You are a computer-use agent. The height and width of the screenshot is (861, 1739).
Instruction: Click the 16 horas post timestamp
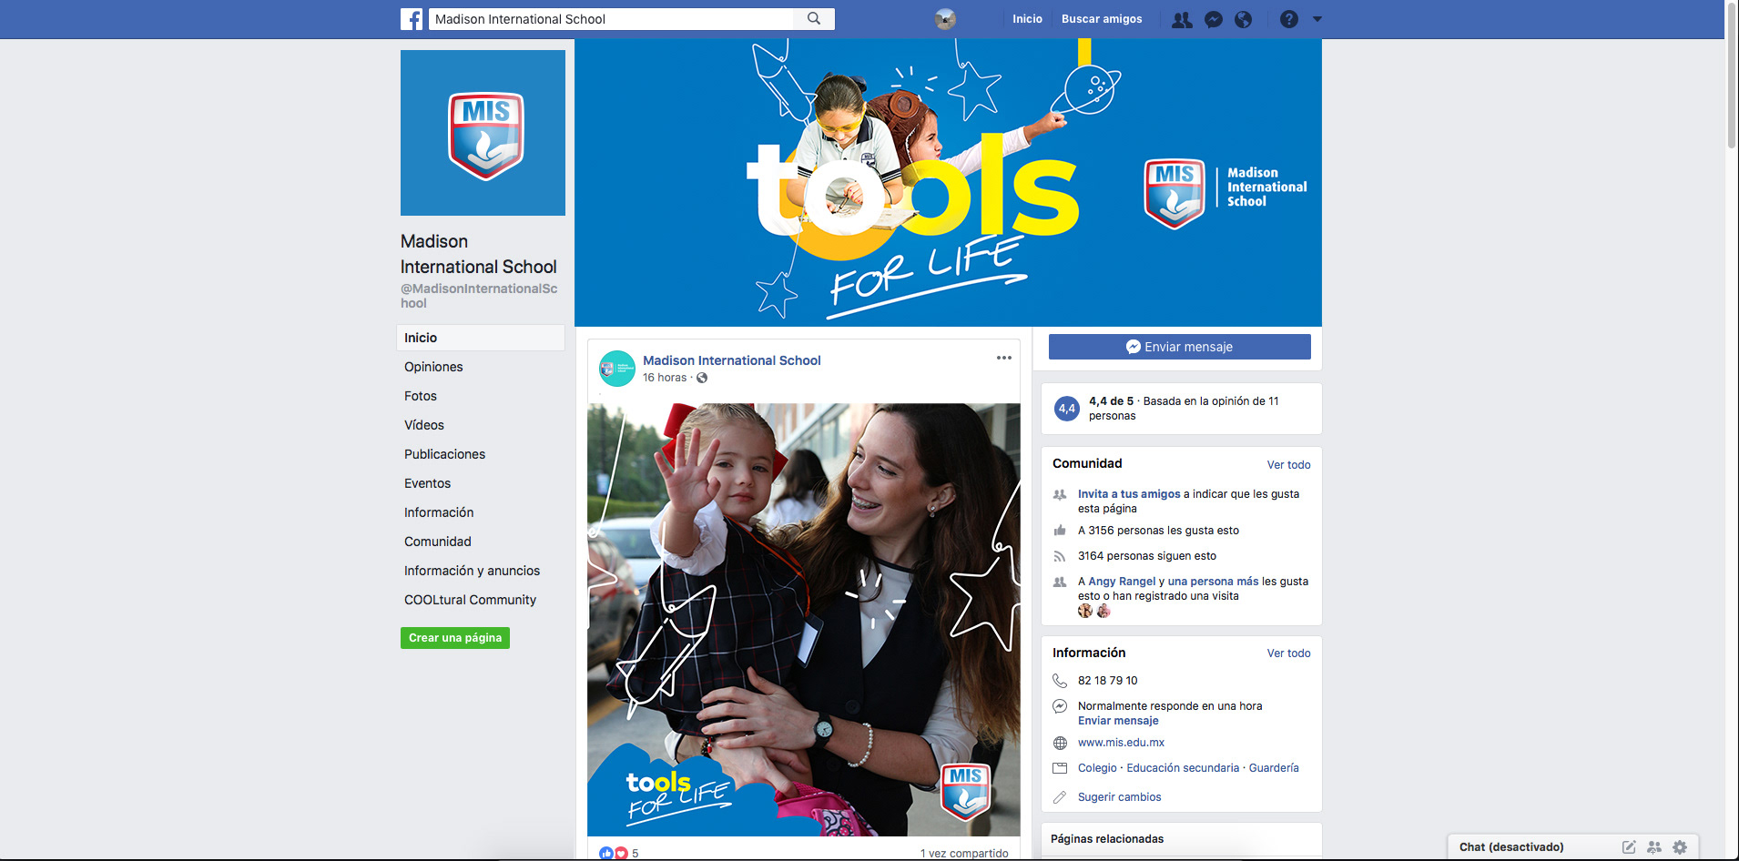[x=665, y=378]
